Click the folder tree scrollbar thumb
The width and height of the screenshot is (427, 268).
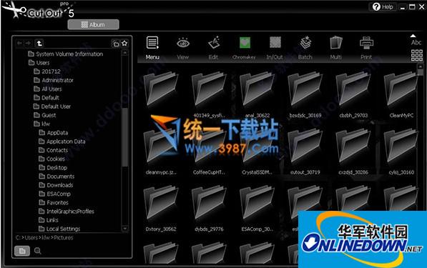(x=124, y=137)
